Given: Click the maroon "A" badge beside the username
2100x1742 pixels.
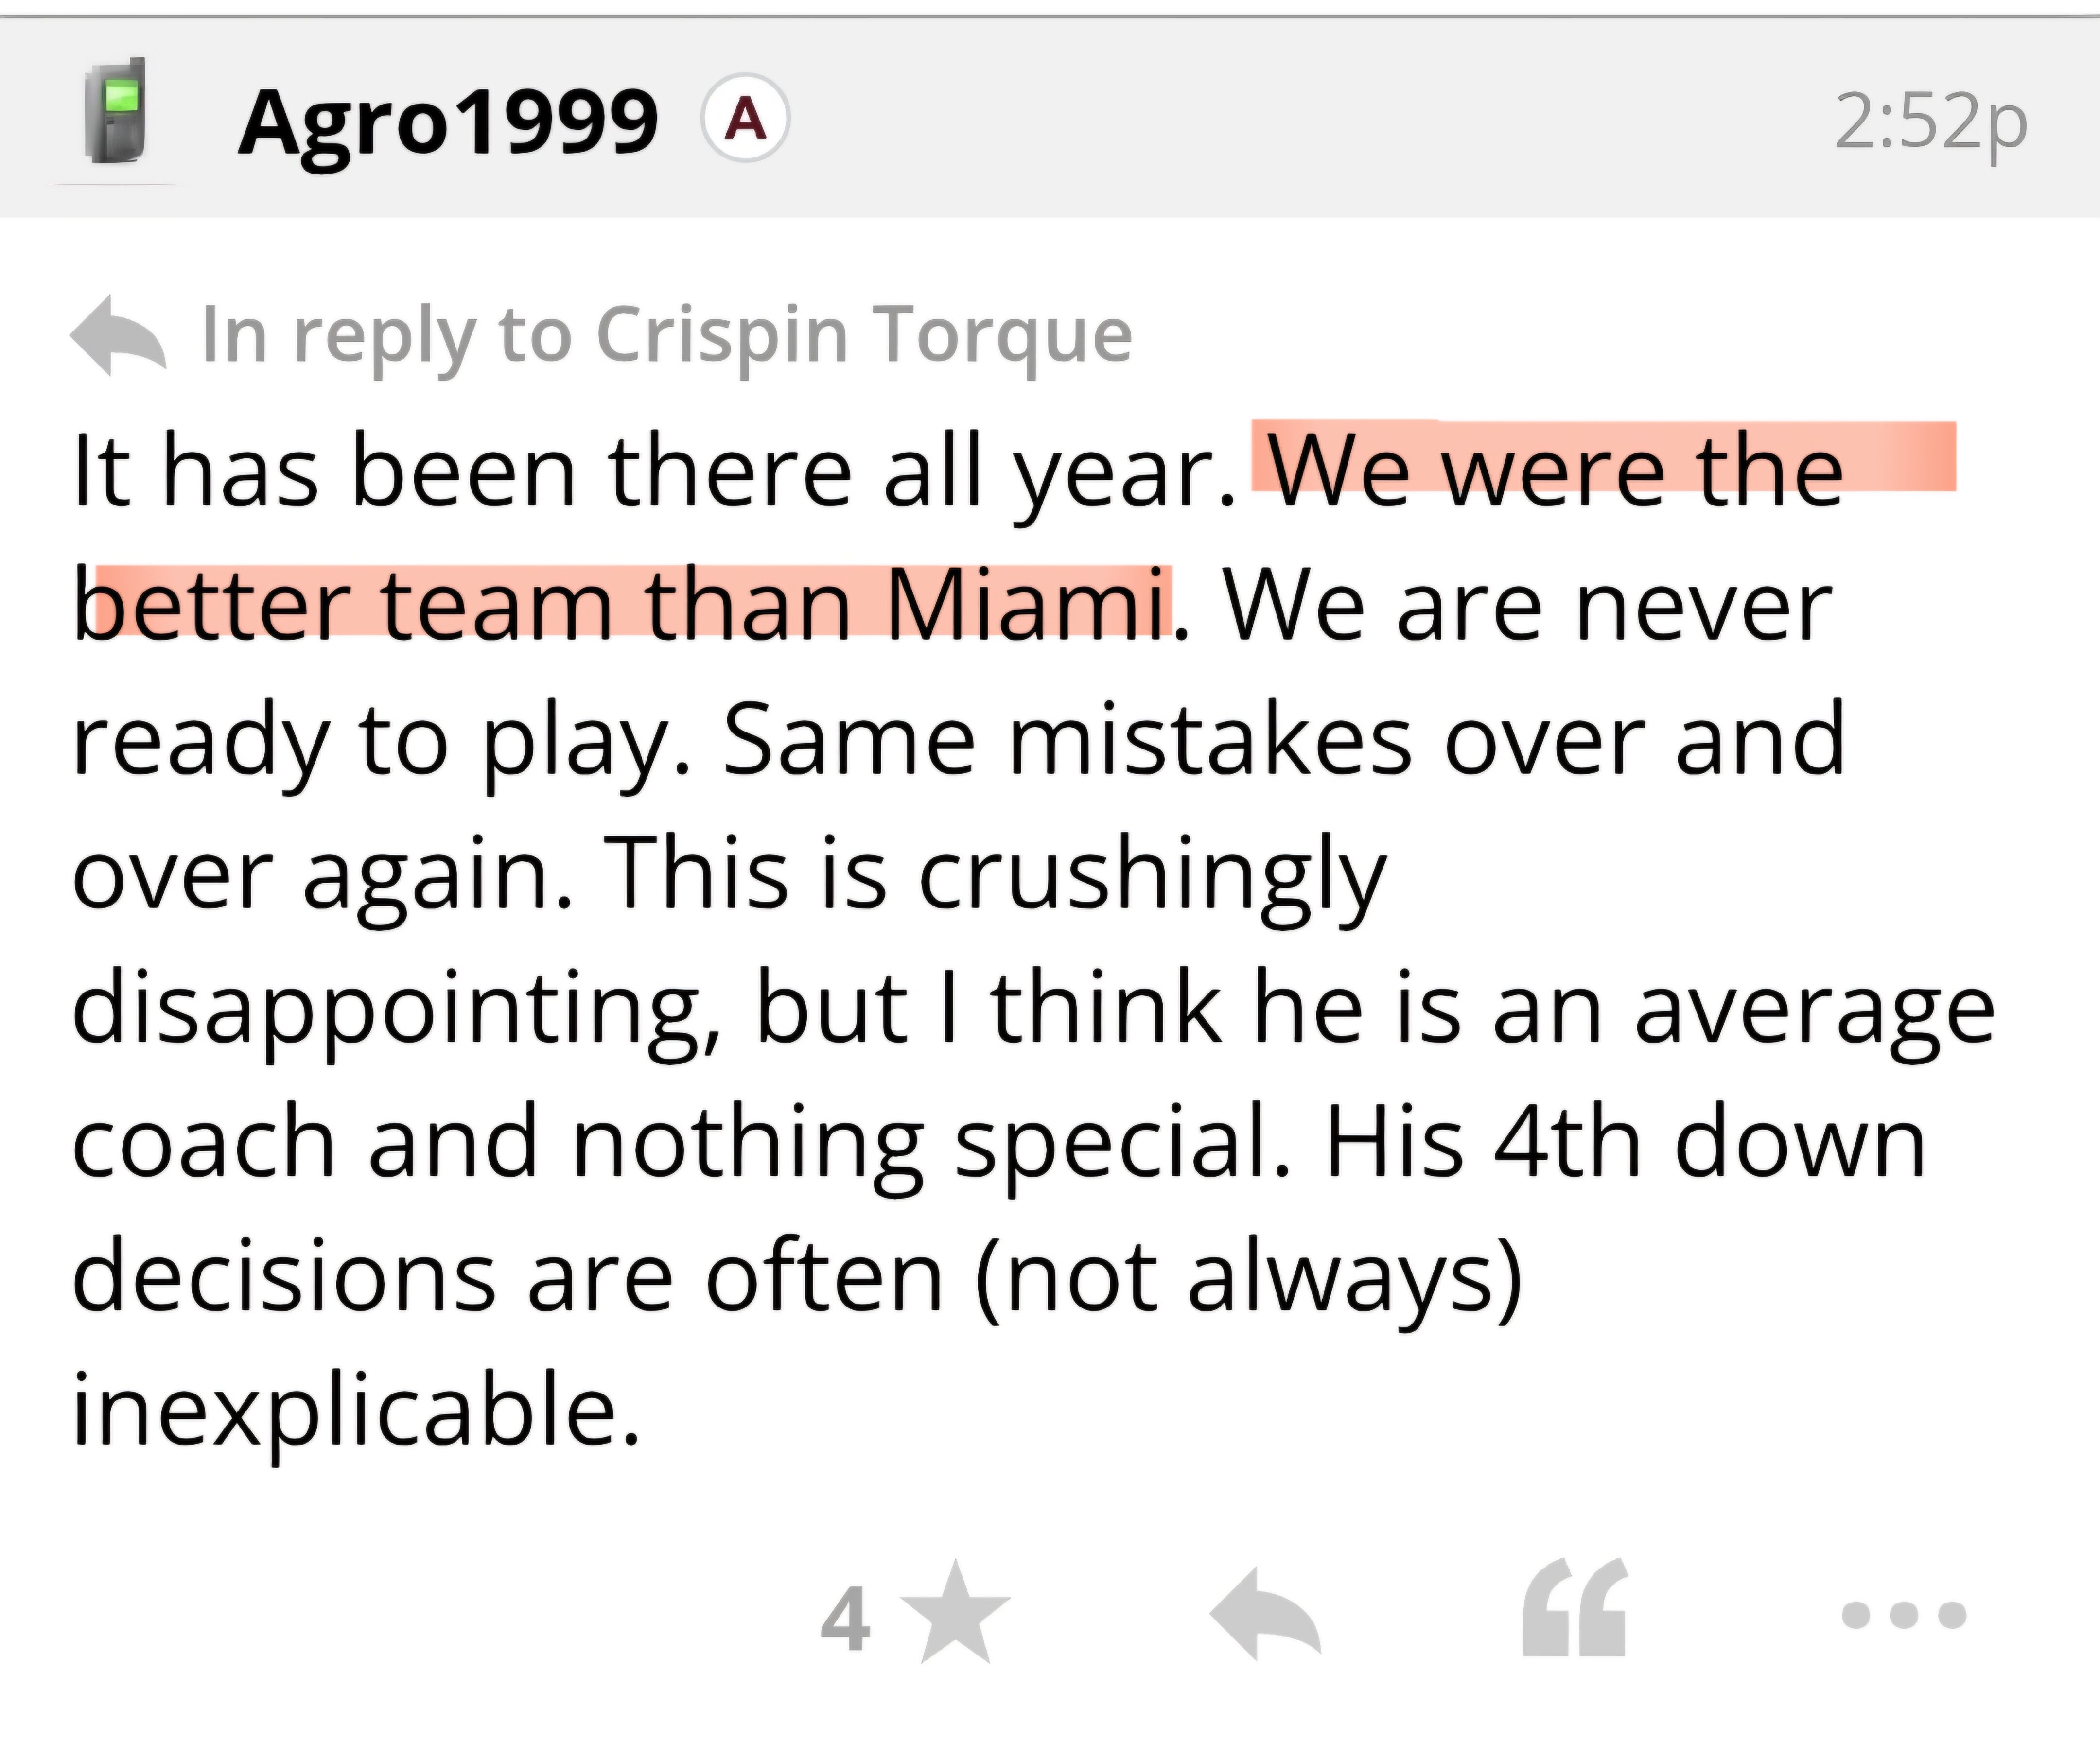Looking at the screenshot, I should [x=745, y=120].
